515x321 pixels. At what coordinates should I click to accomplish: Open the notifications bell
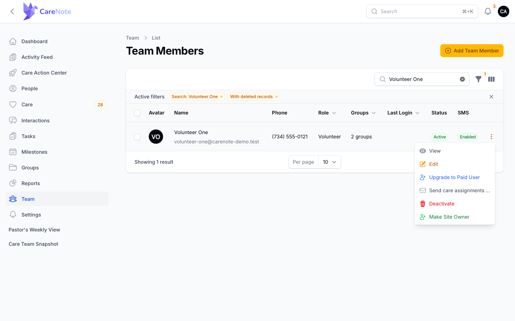(488, 11)
